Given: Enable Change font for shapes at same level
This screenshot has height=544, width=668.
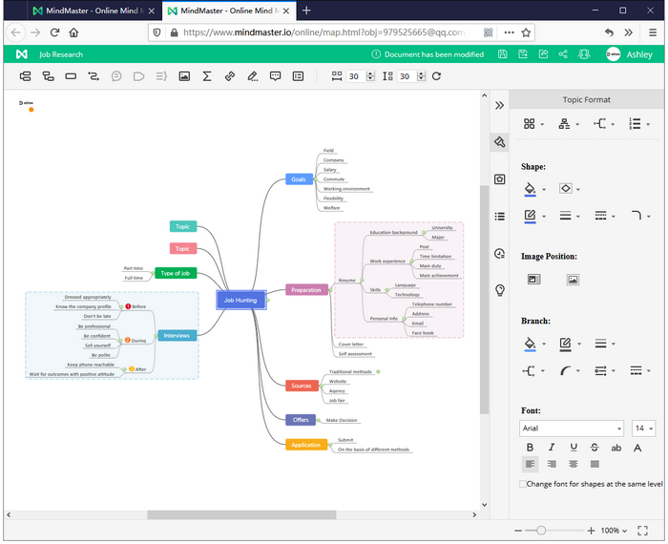Looking at the screenshot, I should 522,484.
